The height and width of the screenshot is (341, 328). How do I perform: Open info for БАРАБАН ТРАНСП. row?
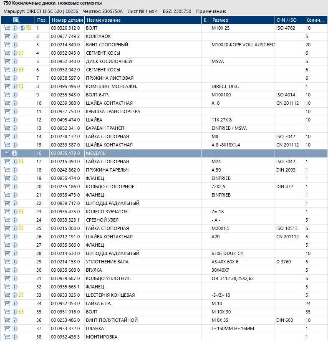point(15,128)
